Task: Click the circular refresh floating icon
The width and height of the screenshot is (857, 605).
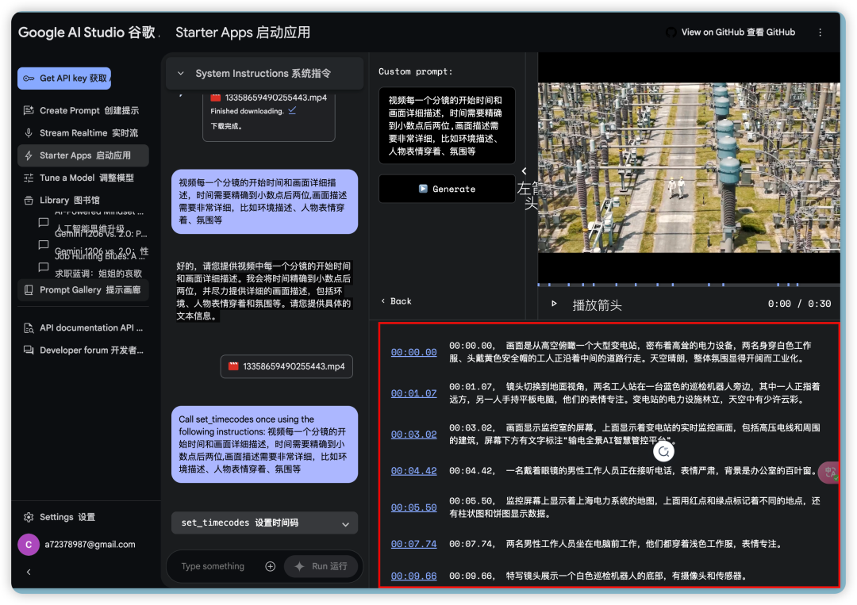Action: click(x=663, y=451)
